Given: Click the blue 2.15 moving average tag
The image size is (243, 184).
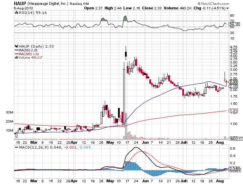Looking at the screenshot, I should (x=233, y=86).
